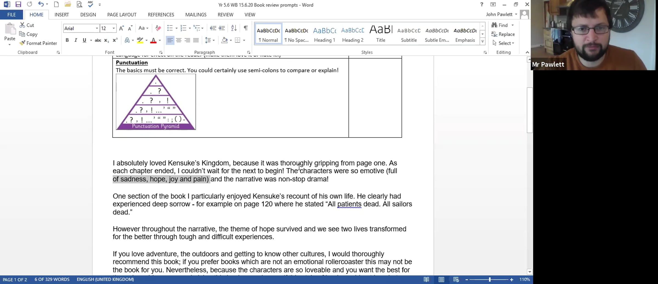
Task: Save the document with the floppy disk icon
Action: coord(18,4)
